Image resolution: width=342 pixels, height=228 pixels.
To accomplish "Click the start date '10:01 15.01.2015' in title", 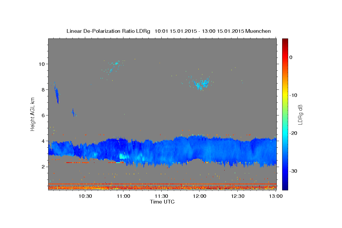I will click(176, 31).
